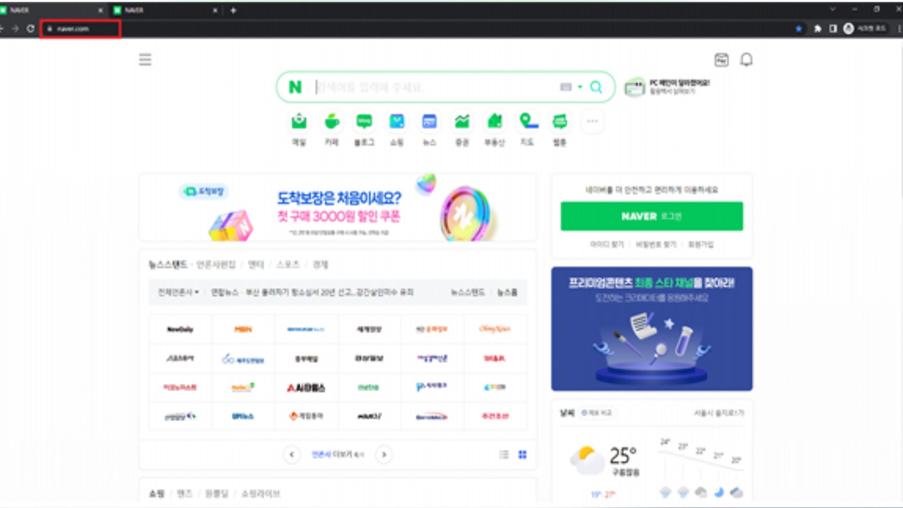903x508 pixels.
Task: Open Naver Shopping
Action: tap(397, 121)
